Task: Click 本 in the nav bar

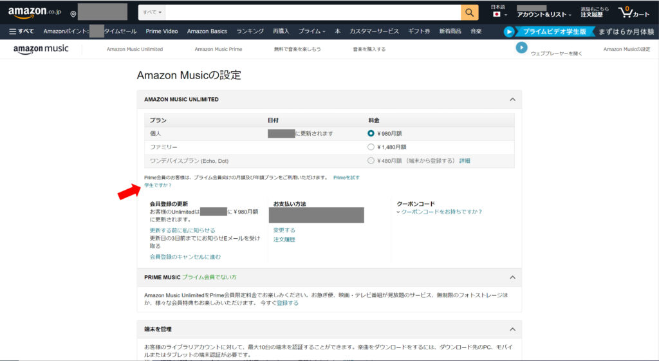Action: (x=337, y=32)
